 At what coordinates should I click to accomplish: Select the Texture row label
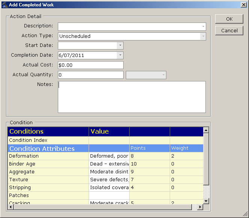[x=48, y=180]
